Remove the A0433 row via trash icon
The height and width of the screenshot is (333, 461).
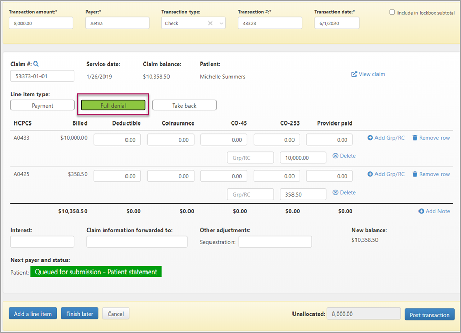pos(415,138)
